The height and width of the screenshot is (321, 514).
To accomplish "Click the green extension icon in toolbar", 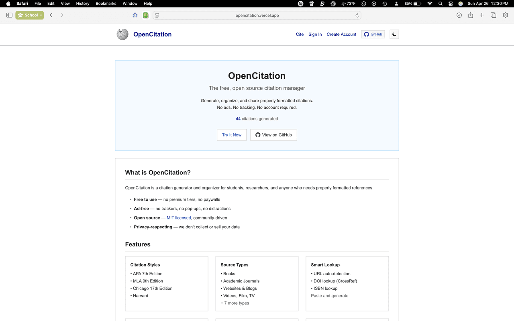I will [x=146, y=15].
